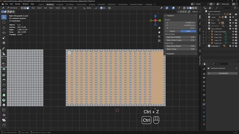239x134 pixels.
Task: Click the Median X value field
Action: click(180, 23)
